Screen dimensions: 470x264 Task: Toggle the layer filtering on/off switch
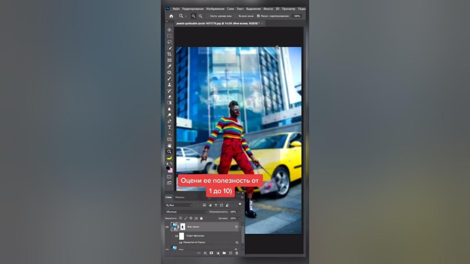click(240, 204)
